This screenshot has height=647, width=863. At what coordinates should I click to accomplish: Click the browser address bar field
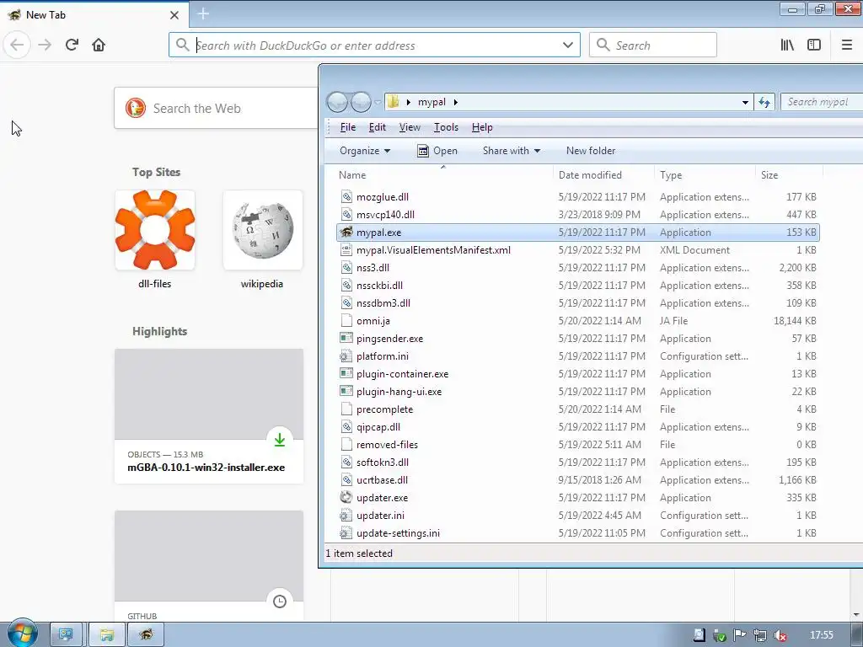tap(374, 45)
